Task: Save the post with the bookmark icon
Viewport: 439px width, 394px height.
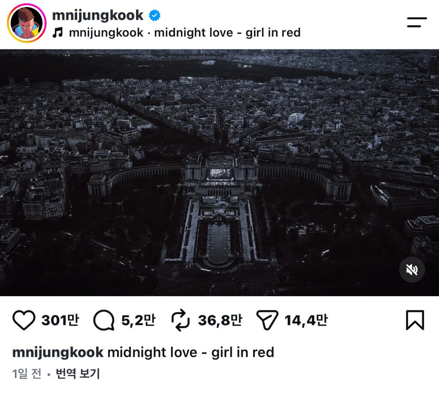Action: coord(415,320)
